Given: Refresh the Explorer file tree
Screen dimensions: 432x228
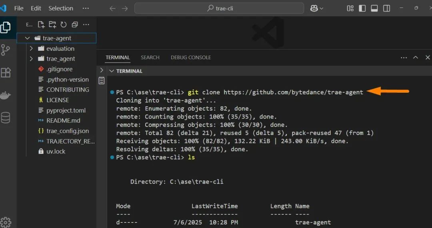Looking at the screenshot, I should pyautogui.click(x=64, y=25).
